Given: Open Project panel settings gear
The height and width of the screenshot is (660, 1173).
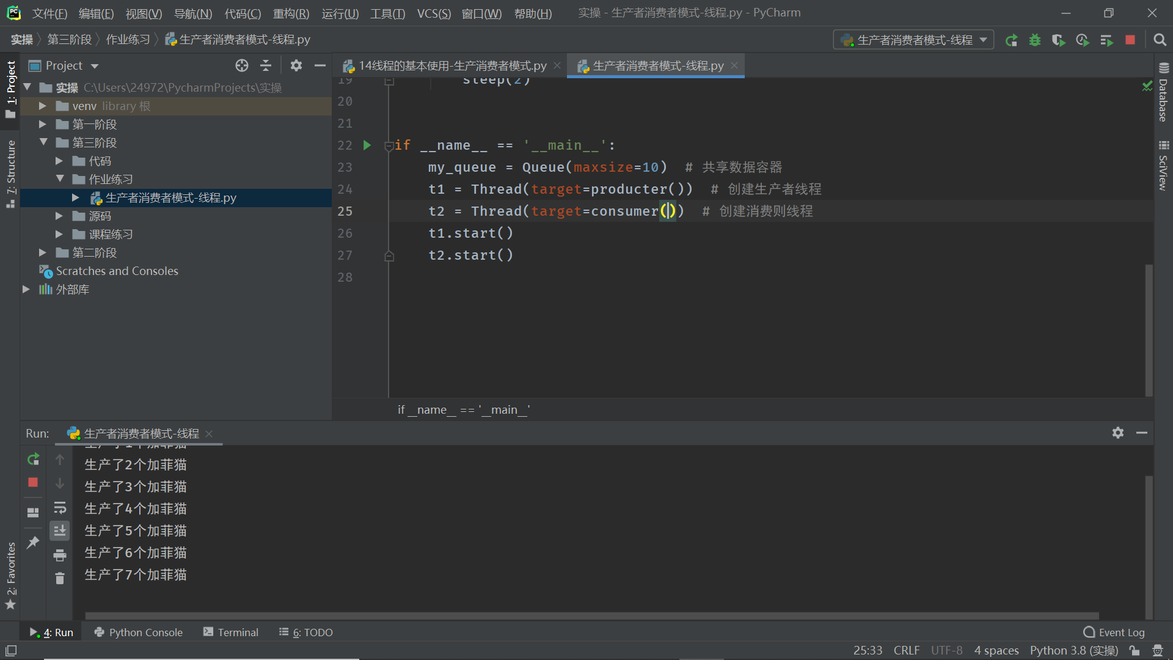Looking at the screenshot, I should (296, 65).
